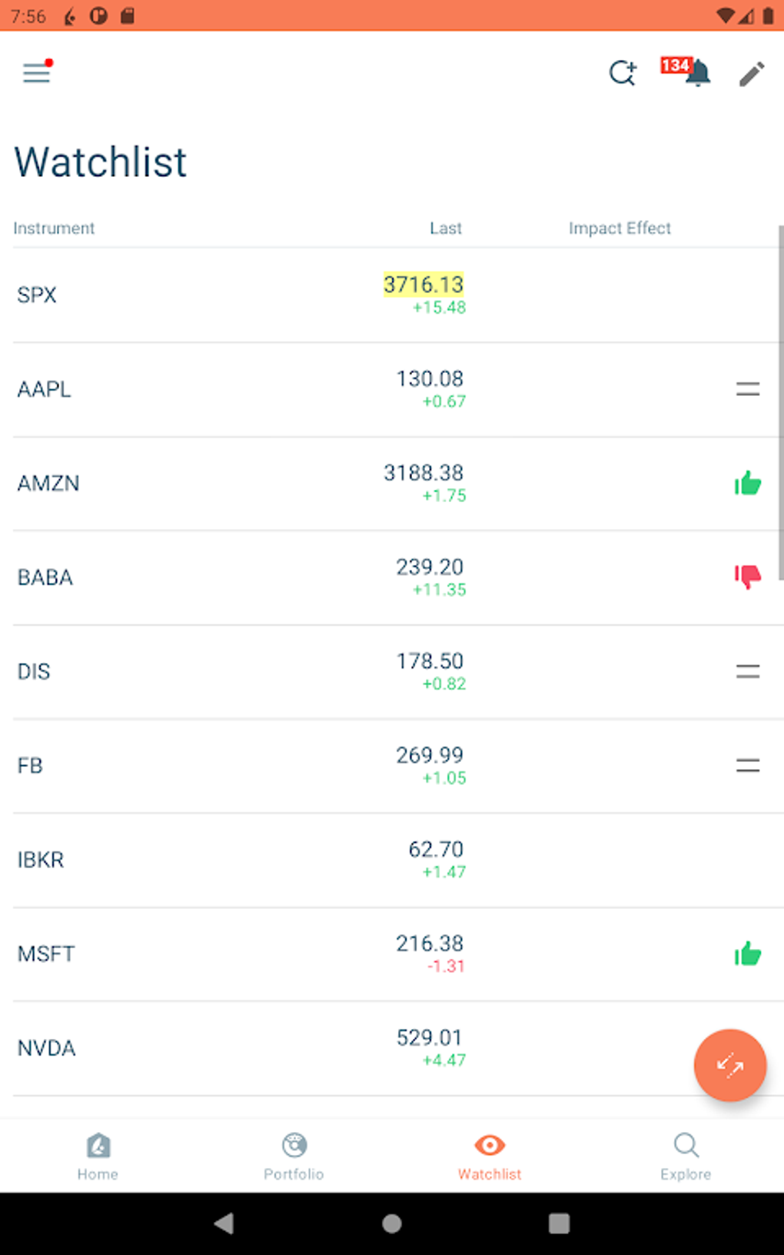Tap FB neutral impact indicator
Image resolution: width=784 pixels, height=1255 pixels.
pyautogui.click(x=747, y=765)
